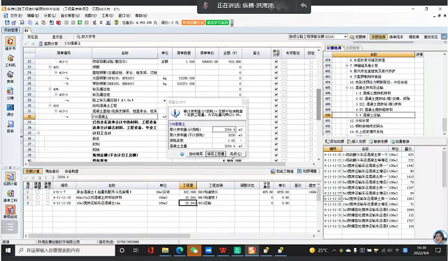Image resolution: width=448 pixels, height=261 pixels.
Task: Toggle 单价分析 checkbox on row 22
Action: coord(276,61)
